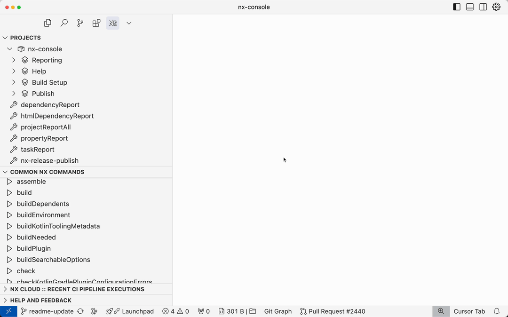Open remote window indicator in status bar

pyautogui.click(x=8, y=311)
